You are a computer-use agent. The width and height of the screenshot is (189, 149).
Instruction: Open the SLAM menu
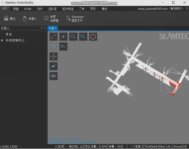point(28,9)
